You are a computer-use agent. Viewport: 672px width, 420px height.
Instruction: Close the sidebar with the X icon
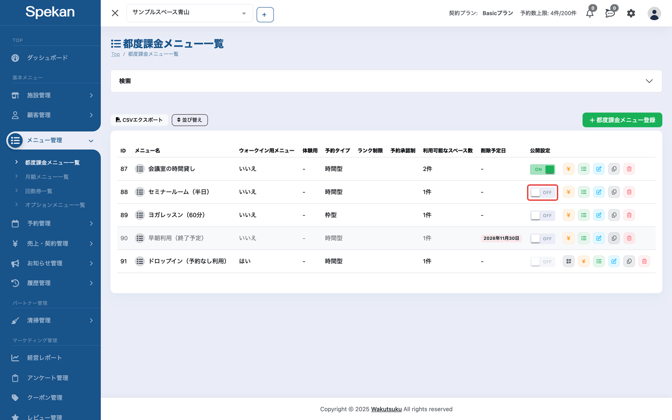tap(115, 13)
